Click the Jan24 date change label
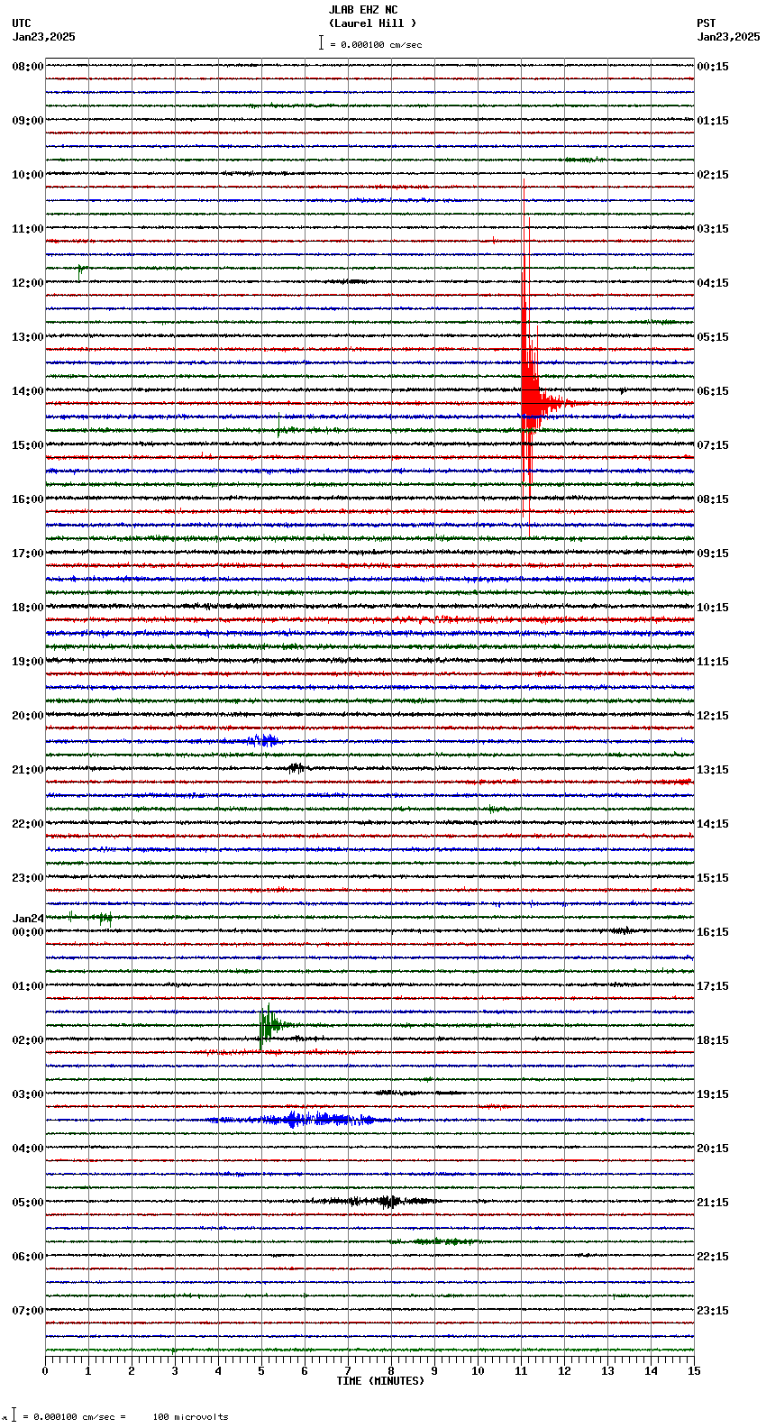The width and height of the screenshot is (766, 1428). point(28,919)
